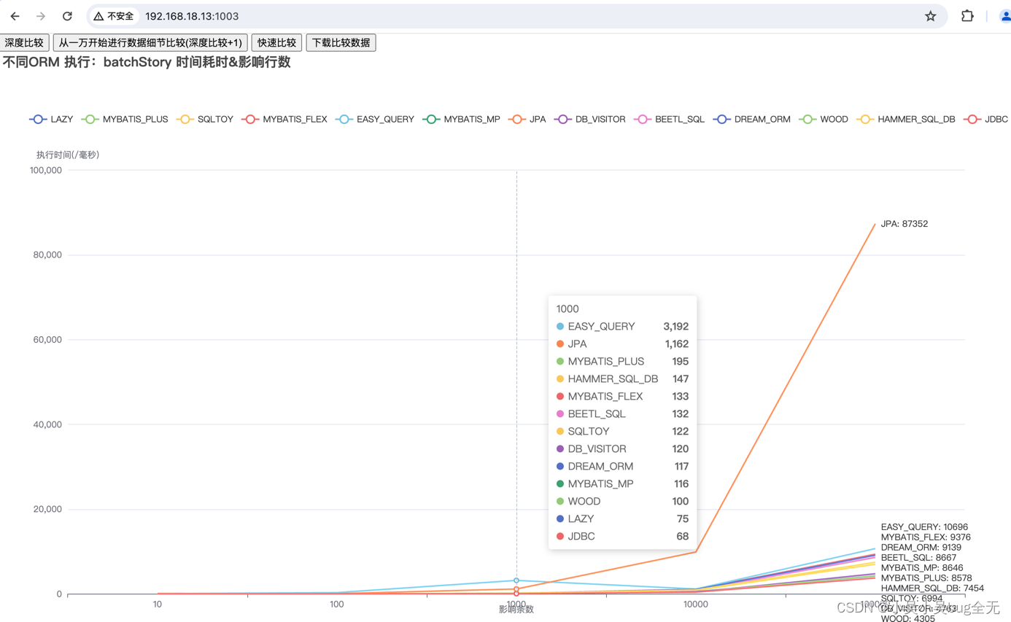Go back in browser history
Screen dimensions: 1011x622
[x=15, y=16]
